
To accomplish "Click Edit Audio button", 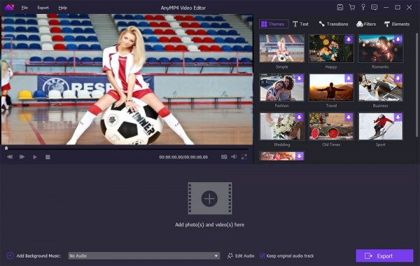I will tap(241, 256).
